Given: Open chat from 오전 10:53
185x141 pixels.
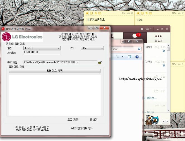Looking at the screenshot, I should click(x=155, y=80).
